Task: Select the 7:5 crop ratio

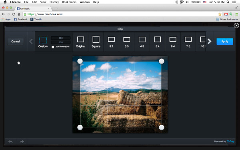Action: coord(188,42)
